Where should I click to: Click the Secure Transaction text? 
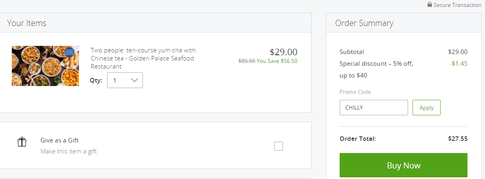coord(457,5)
